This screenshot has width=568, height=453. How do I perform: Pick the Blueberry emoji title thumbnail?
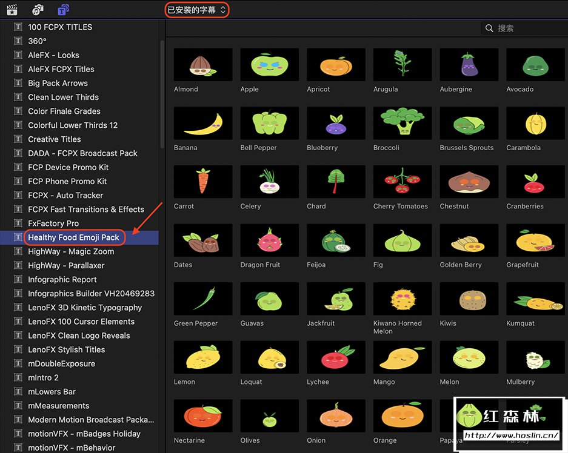click(x=336, y=123)
